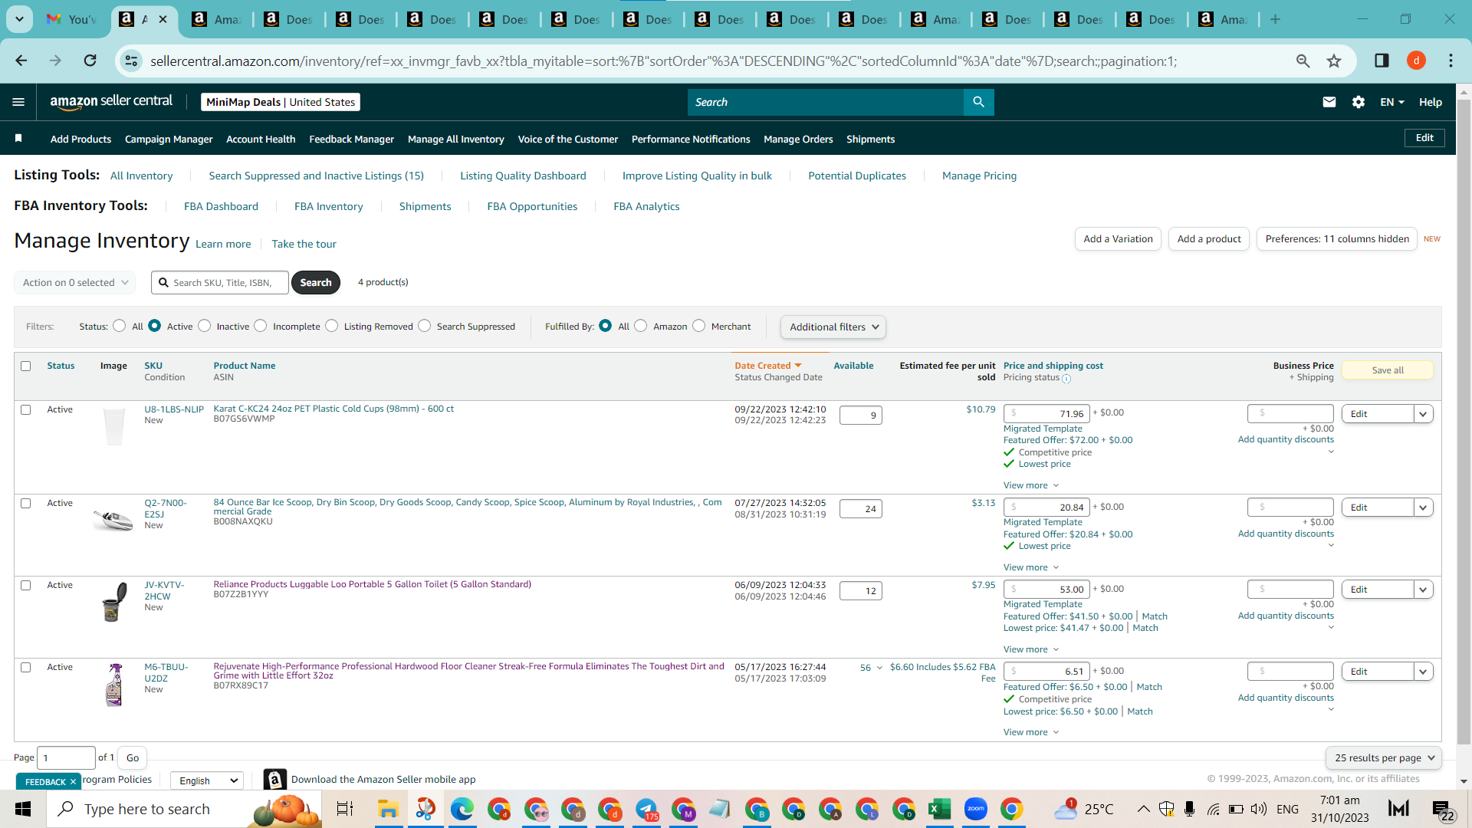Screen dimensions: 1472x828
Task: Open the Action on 0 selected dropdown
Action: [74, 282]
